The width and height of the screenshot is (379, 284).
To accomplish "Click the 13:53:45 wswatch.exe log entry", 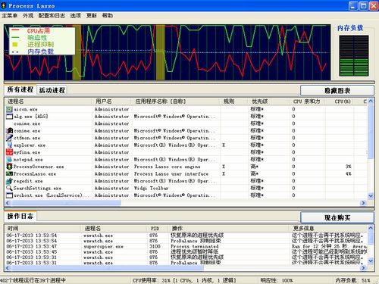I will pyautogui.click(x=186, y=252).
